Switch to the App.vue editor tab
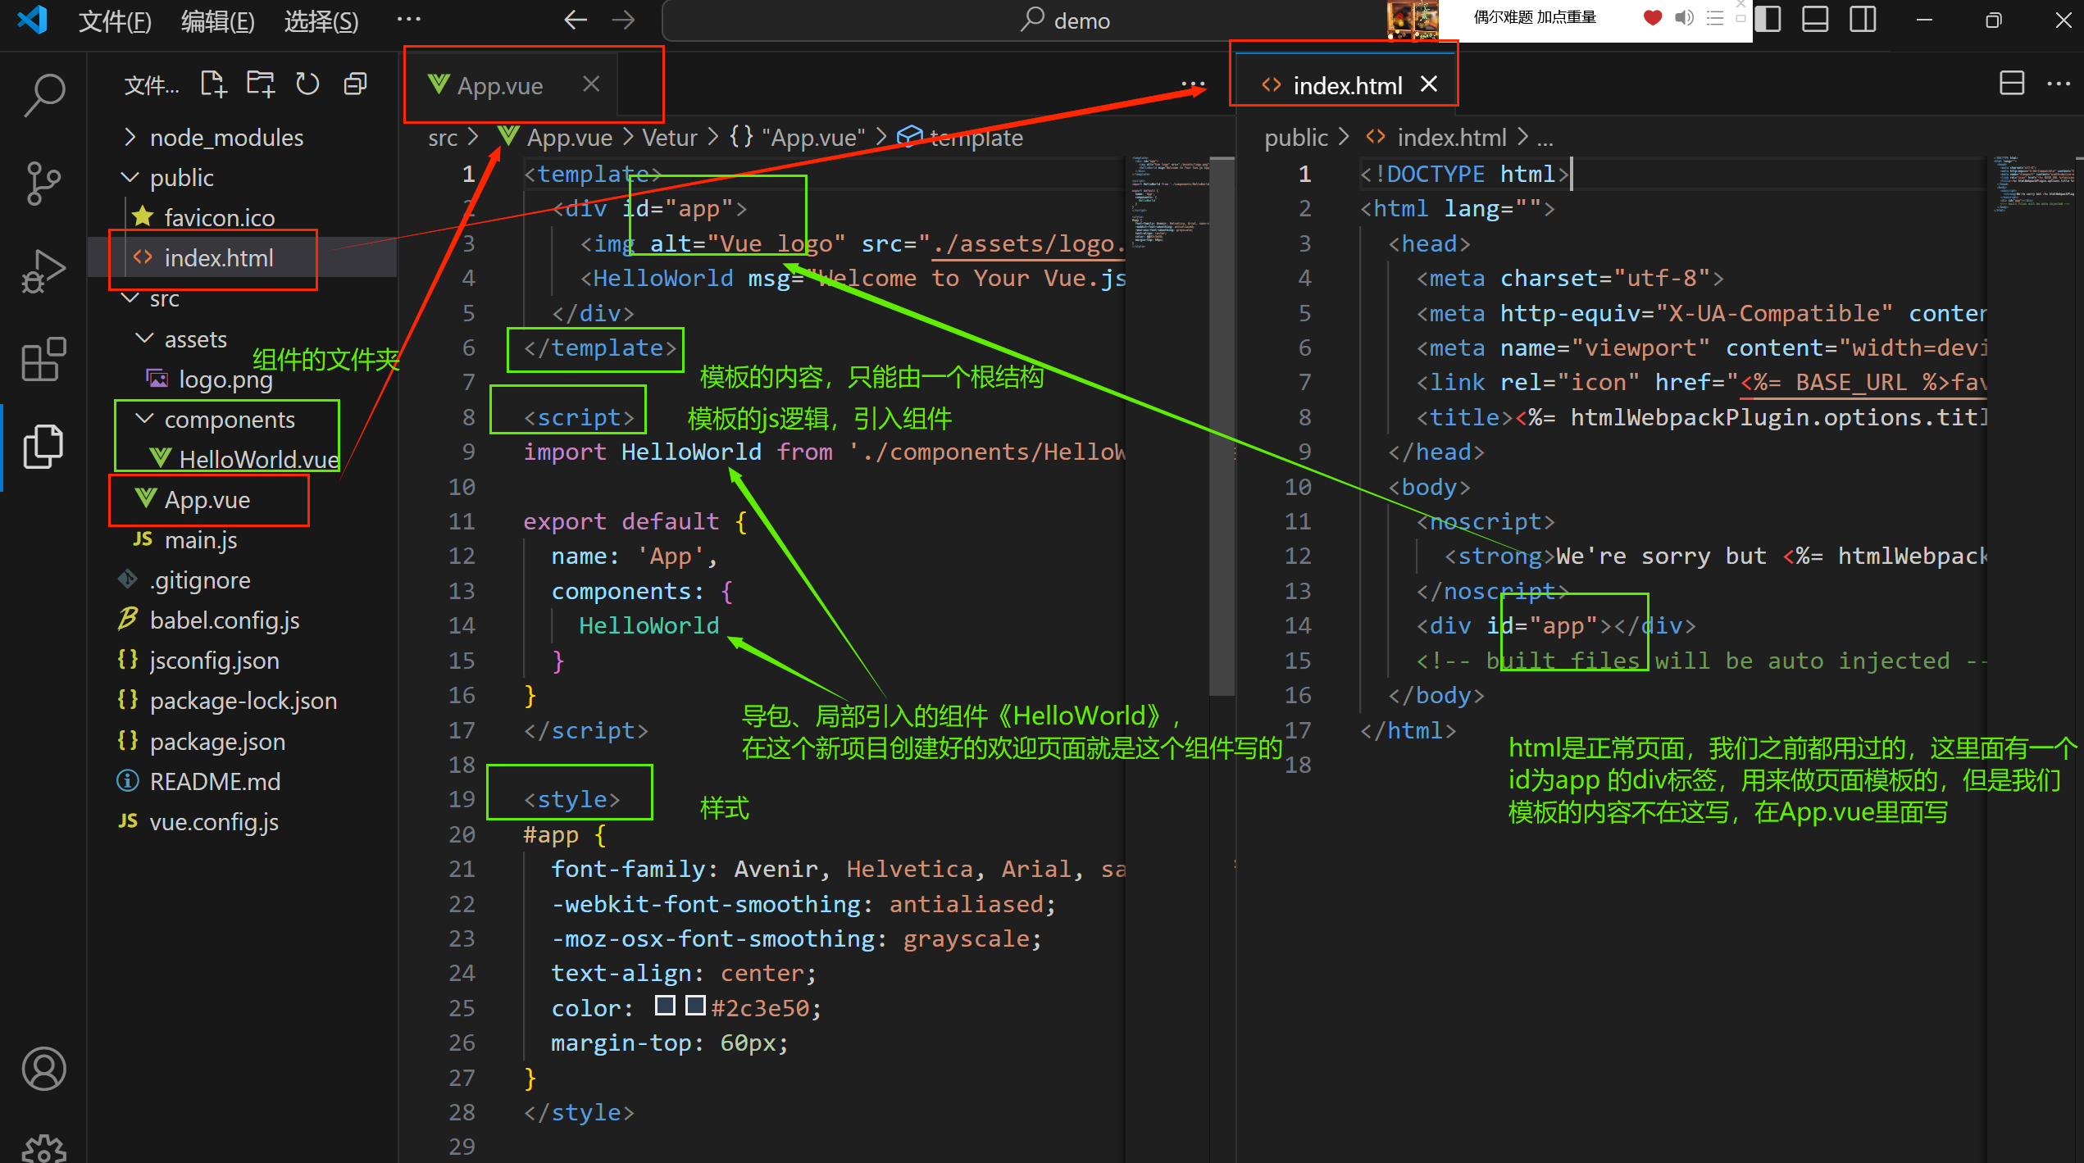The height and width of the screenshot is (1163, 2084). (500, 85)
